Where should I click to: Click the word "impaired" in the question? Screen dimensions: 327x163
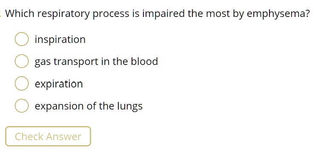pos(163,14)
